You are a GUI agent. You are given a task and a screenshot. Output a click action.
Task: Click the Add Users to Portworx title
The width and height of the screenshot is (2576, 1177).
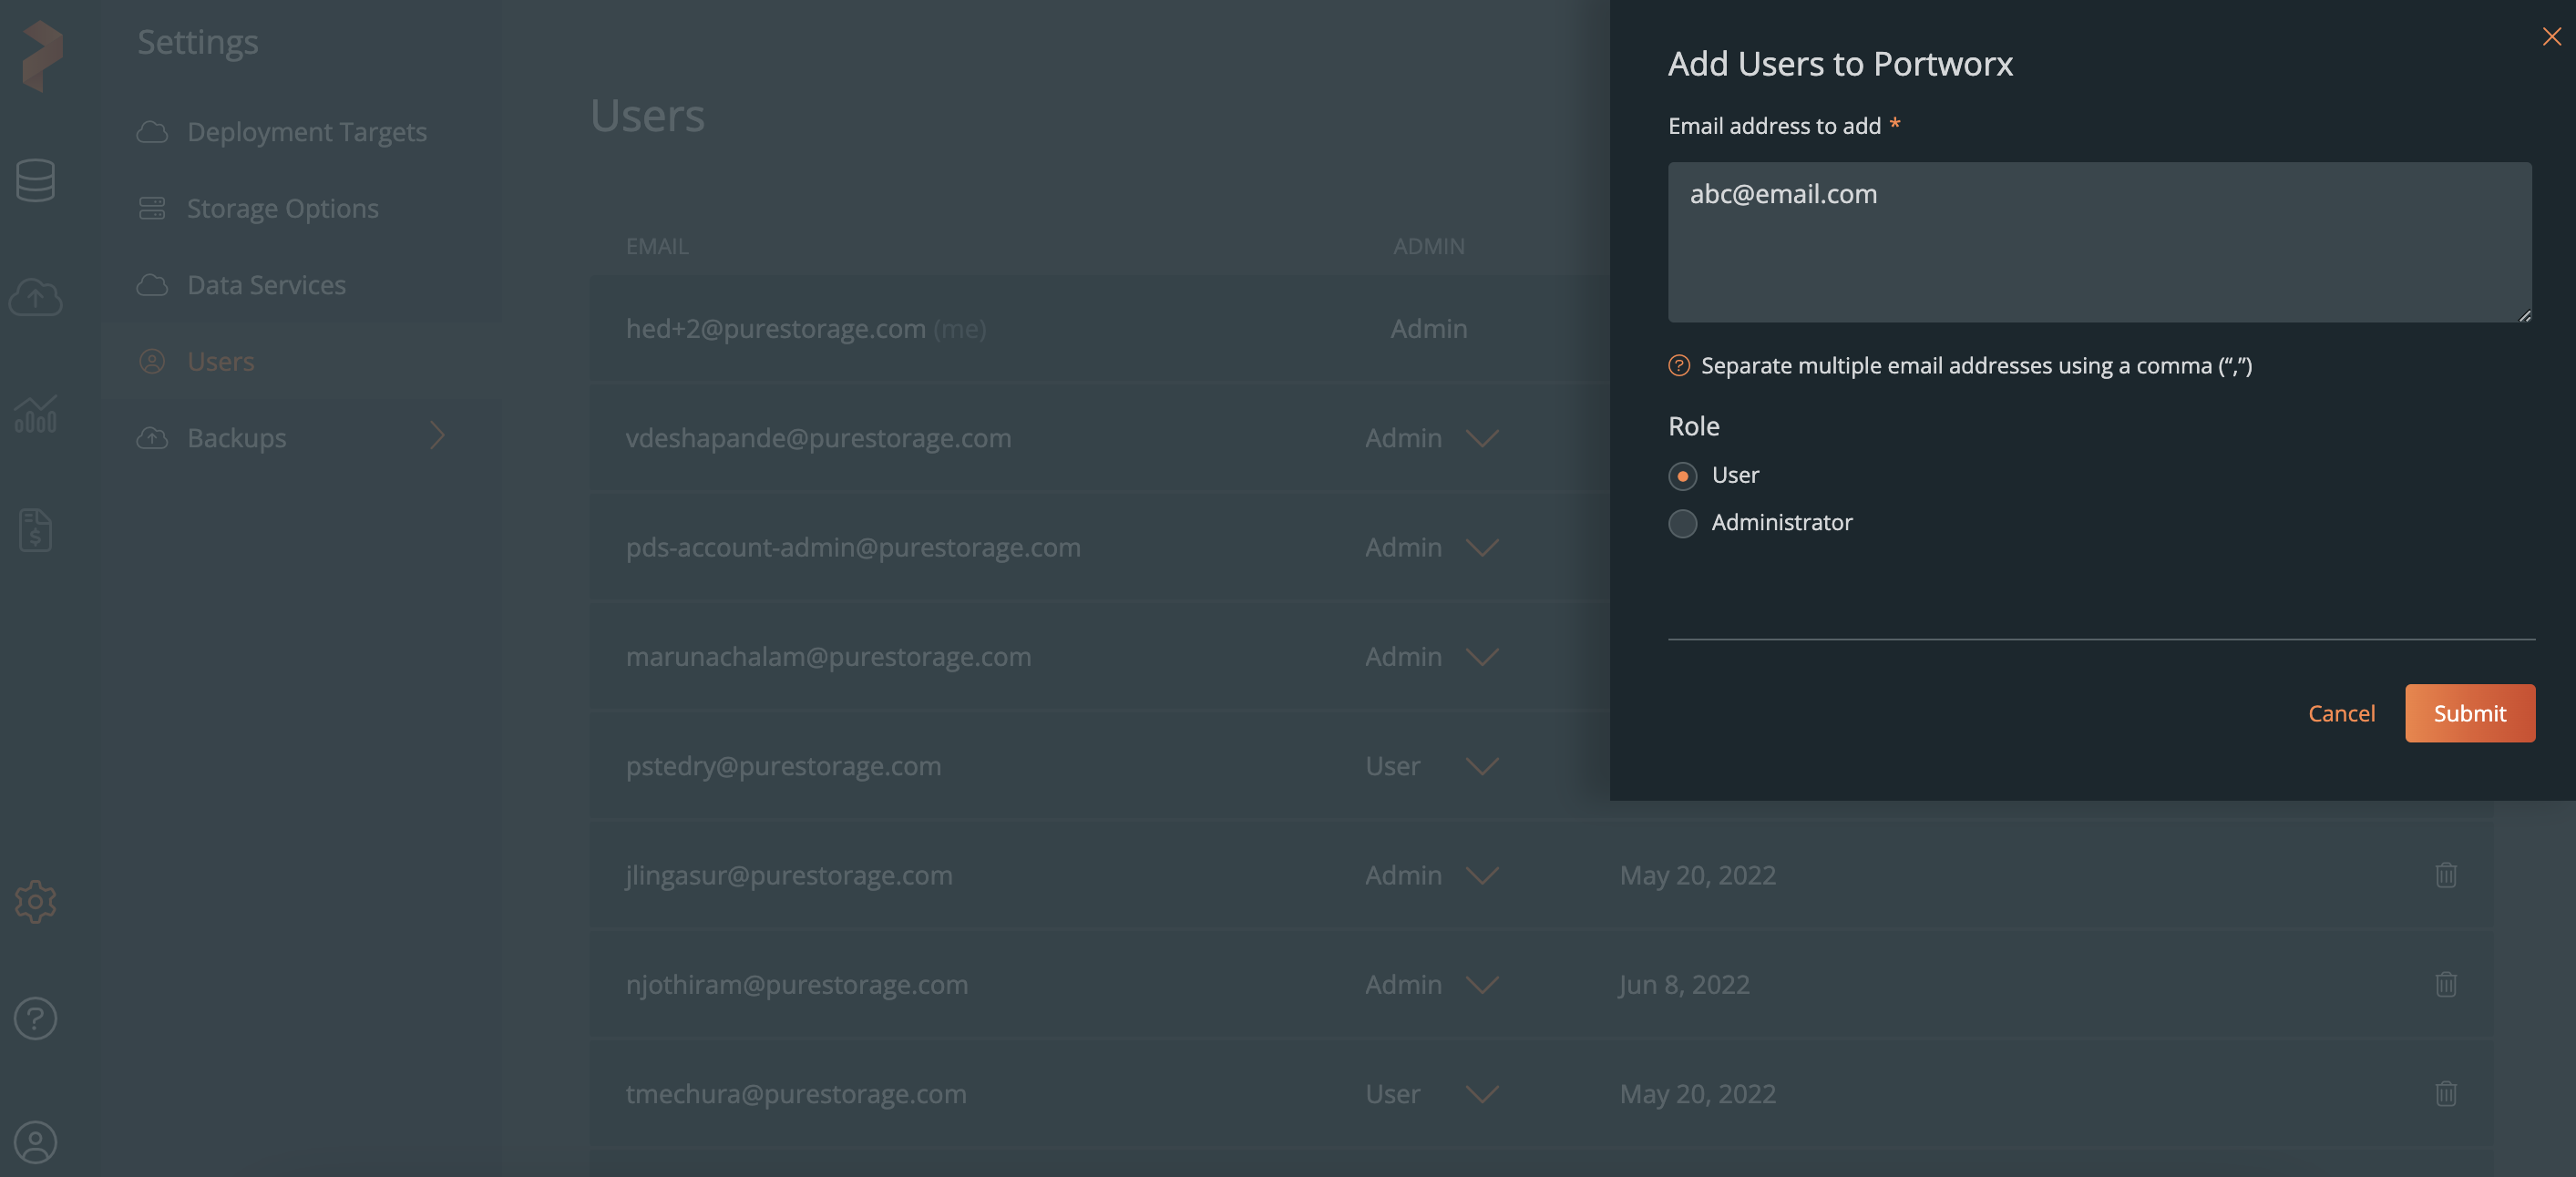pyautogui.click(x=1840, y=64)
